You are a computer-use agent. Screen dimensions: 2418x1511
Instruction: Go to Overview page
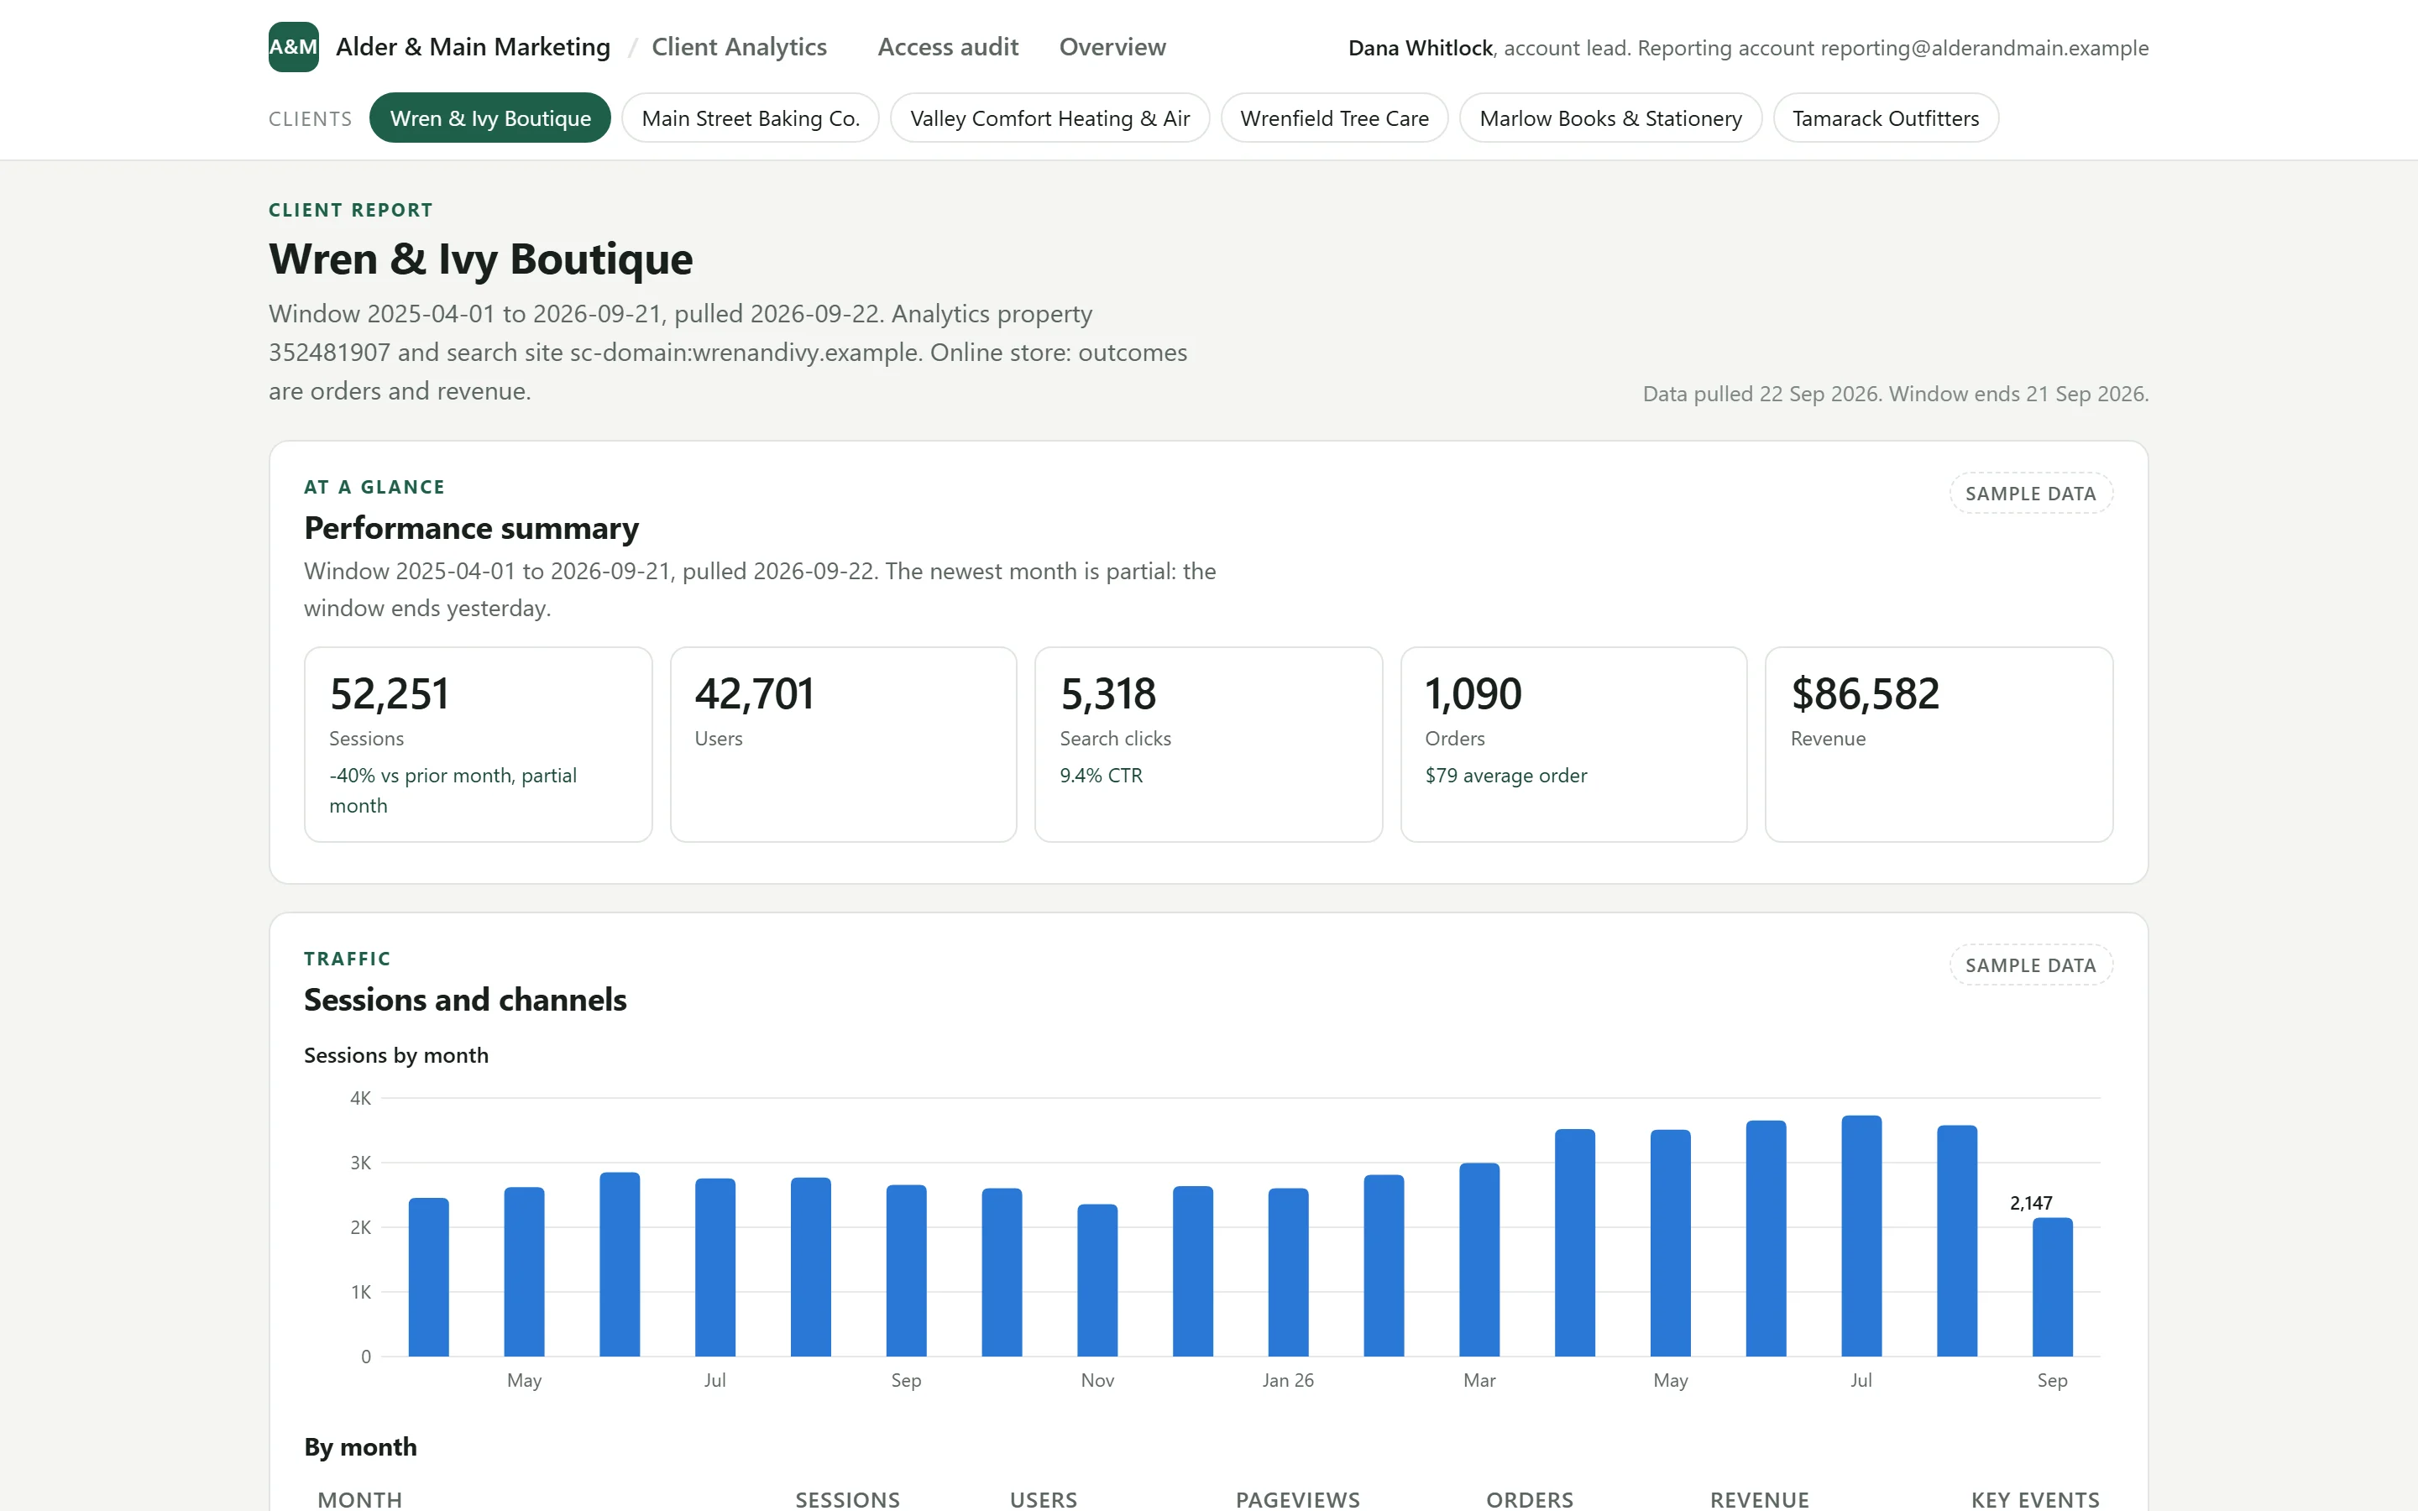(x=1112, y=47)
